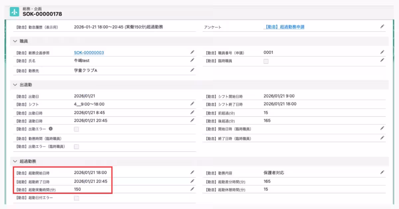Image resolution: width=399 pixels, height=209 pixels.
Task: Click edit pencil for 勤務内容 field
Action: [382, 172]
